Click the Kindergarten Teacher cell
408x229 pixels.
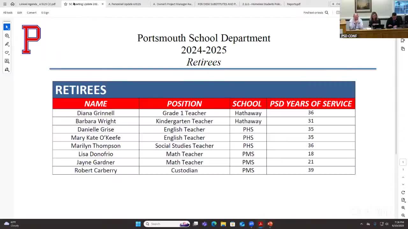point(184,121)
